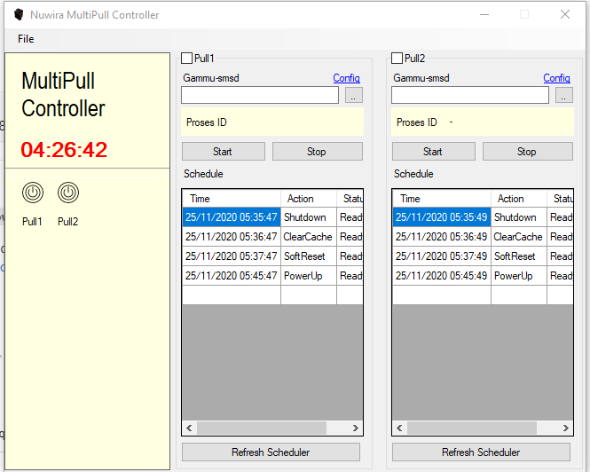This screenshot has width=590, height=472.
Task: Minimize the Nuwira MultiPull Controller window
Action: [484, 15]
